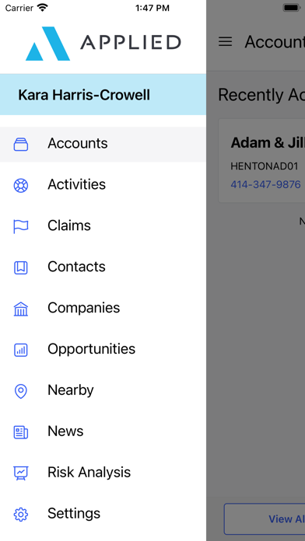Open the Claims section
The image size is (305, 541).
click(x=103, y=225)
